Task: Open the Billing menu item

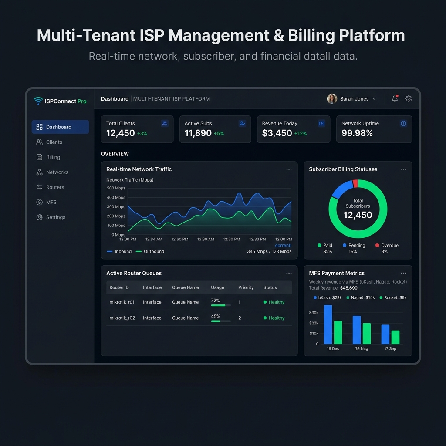Action: pos(60,157)
